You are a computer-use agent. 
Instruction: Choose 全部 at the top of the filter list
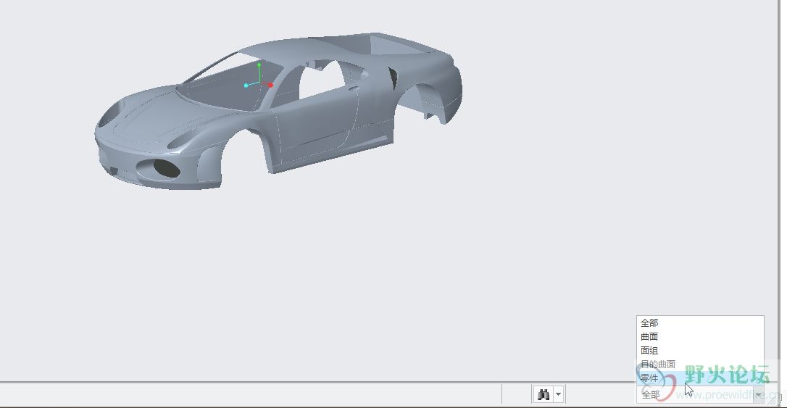700,322
